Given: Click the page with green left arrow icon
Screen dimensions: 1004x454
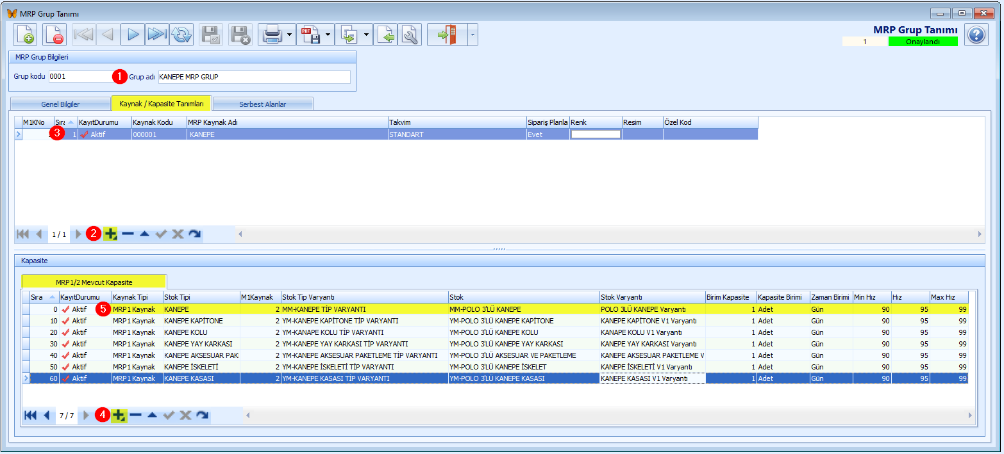Looking at the screenshot, I should pyautogui.click(x=385, y=35).
